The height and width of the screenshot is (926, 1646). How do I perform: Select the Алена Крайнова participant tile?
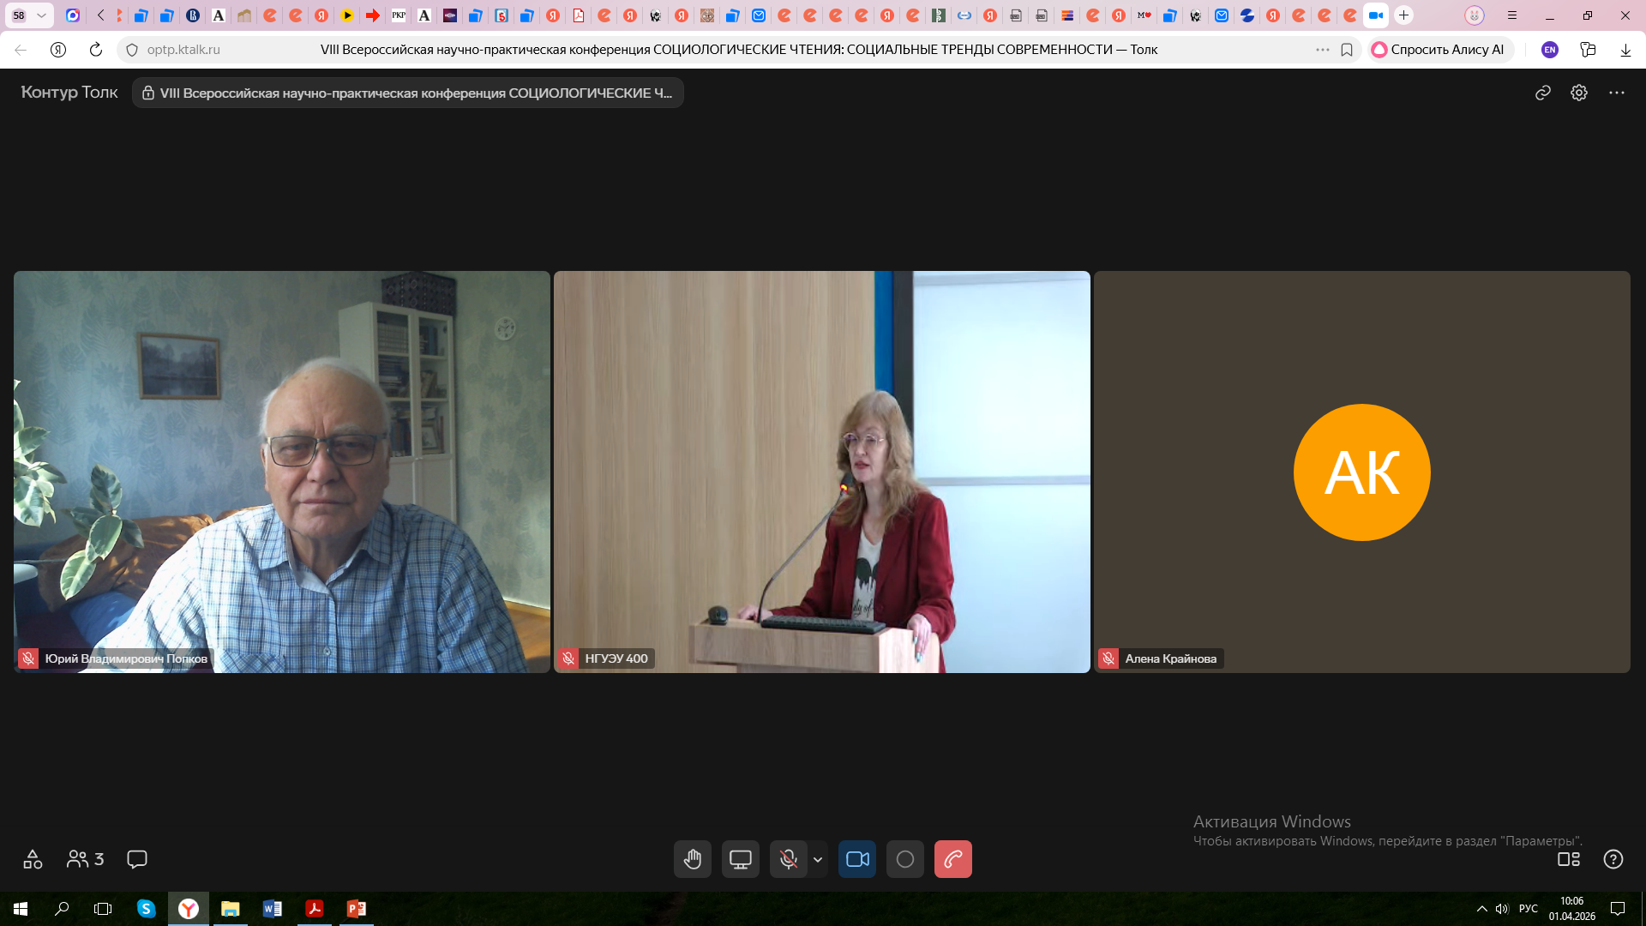[1361, 472]
